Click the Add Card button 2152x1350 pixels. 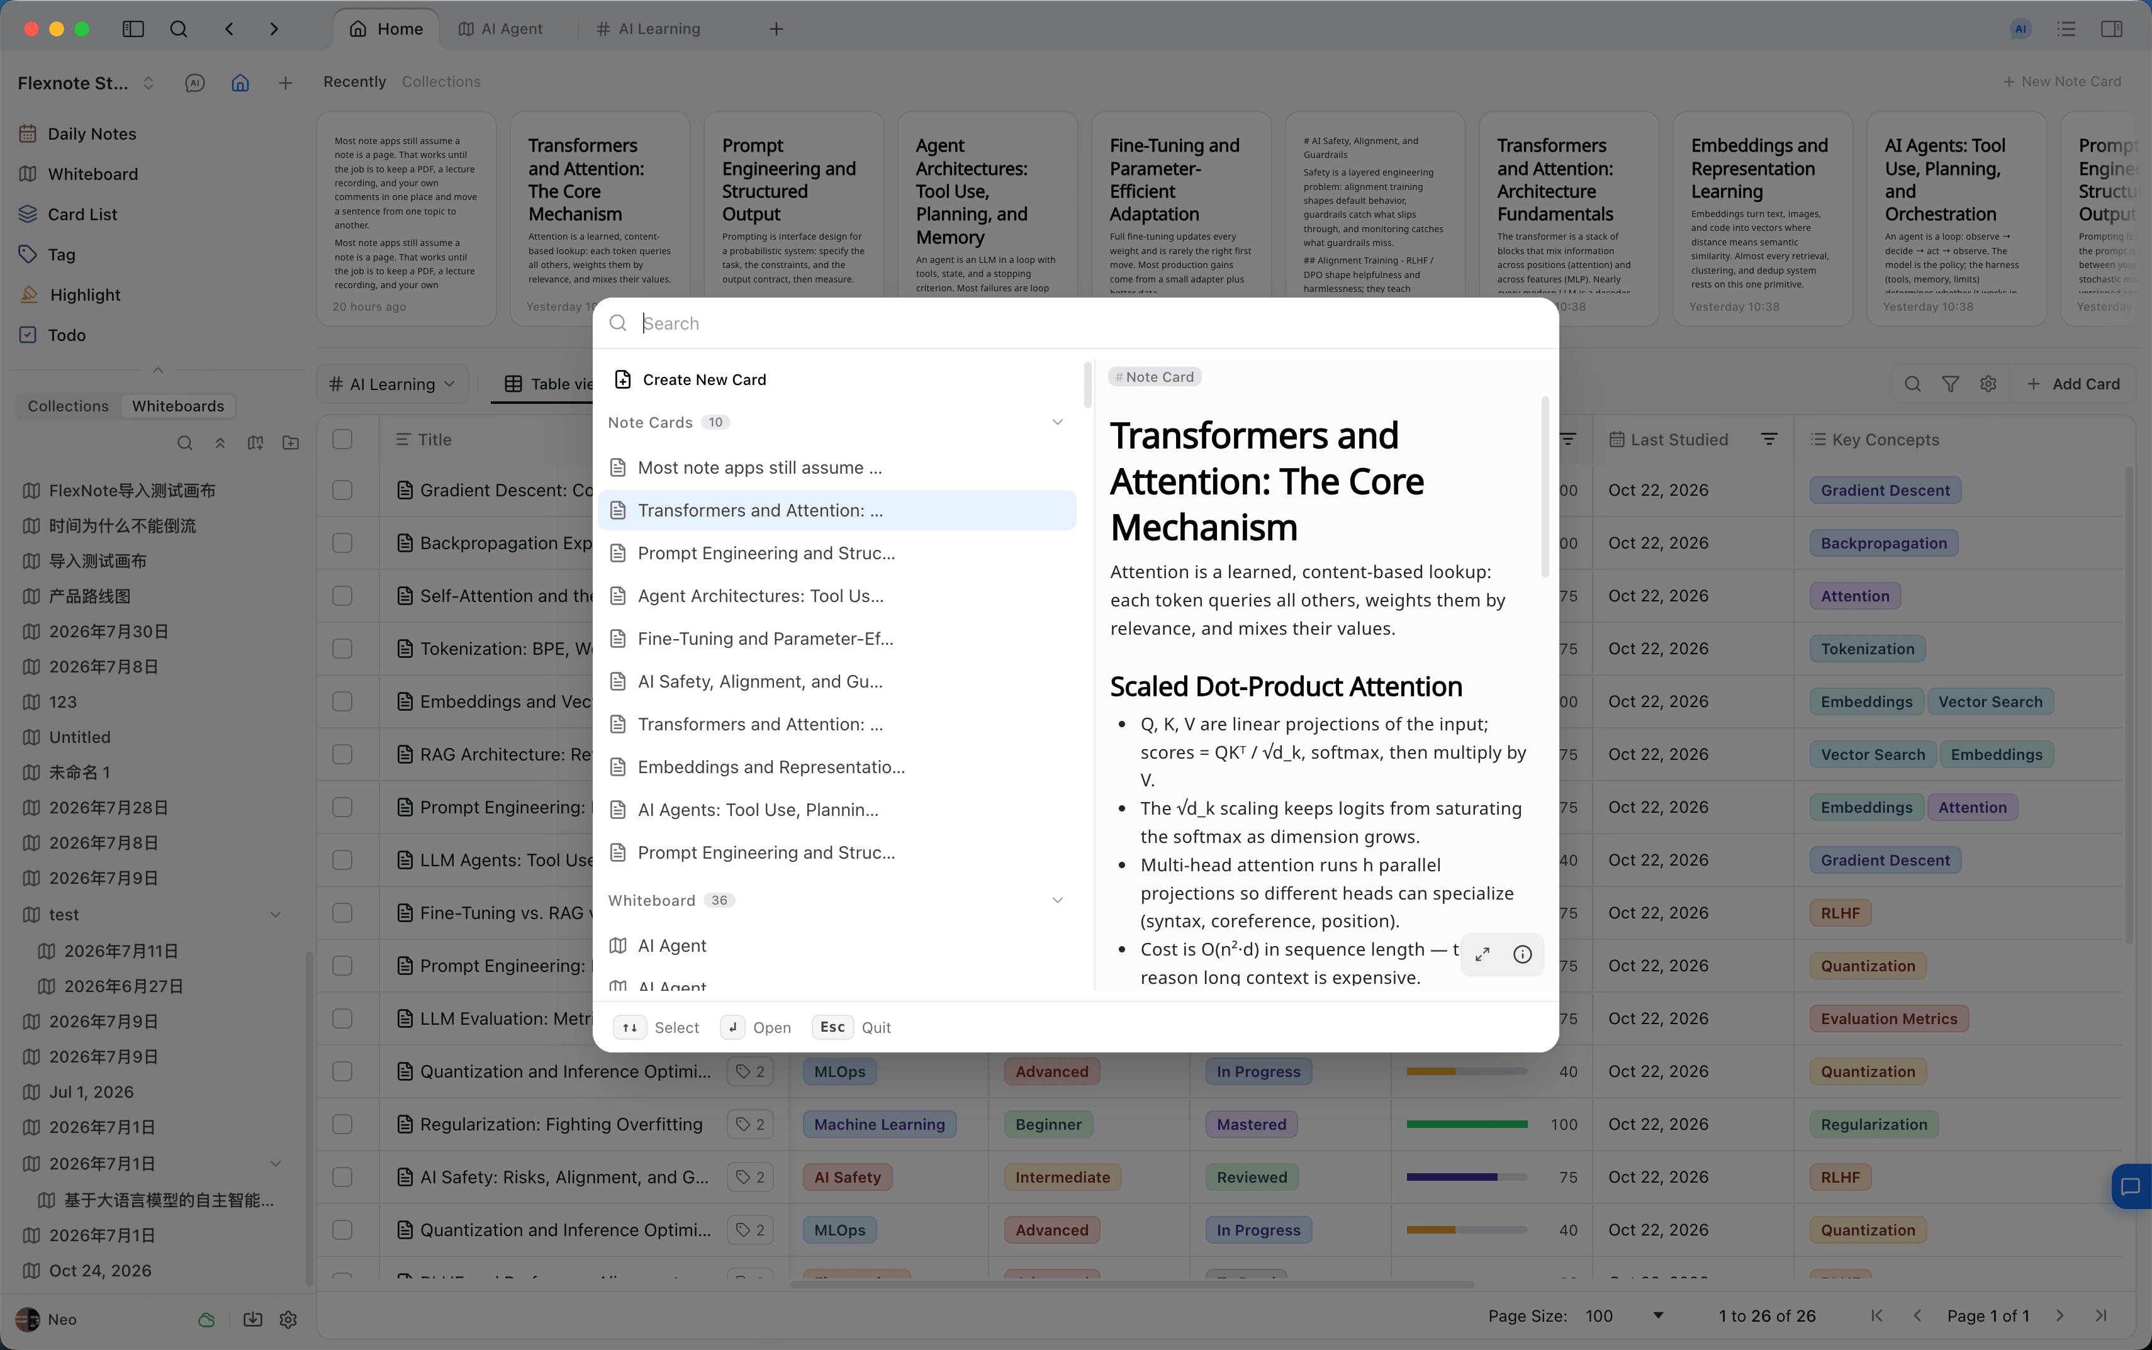(x=2073, y=384)
